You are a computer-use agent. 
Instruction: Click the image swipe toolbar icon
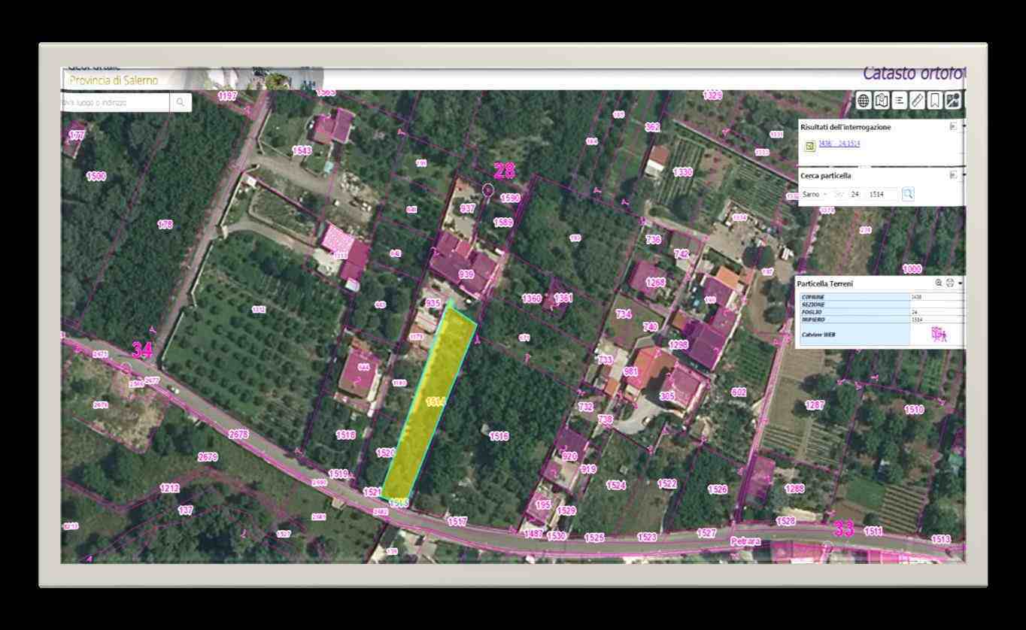click(x=952, y=101)
